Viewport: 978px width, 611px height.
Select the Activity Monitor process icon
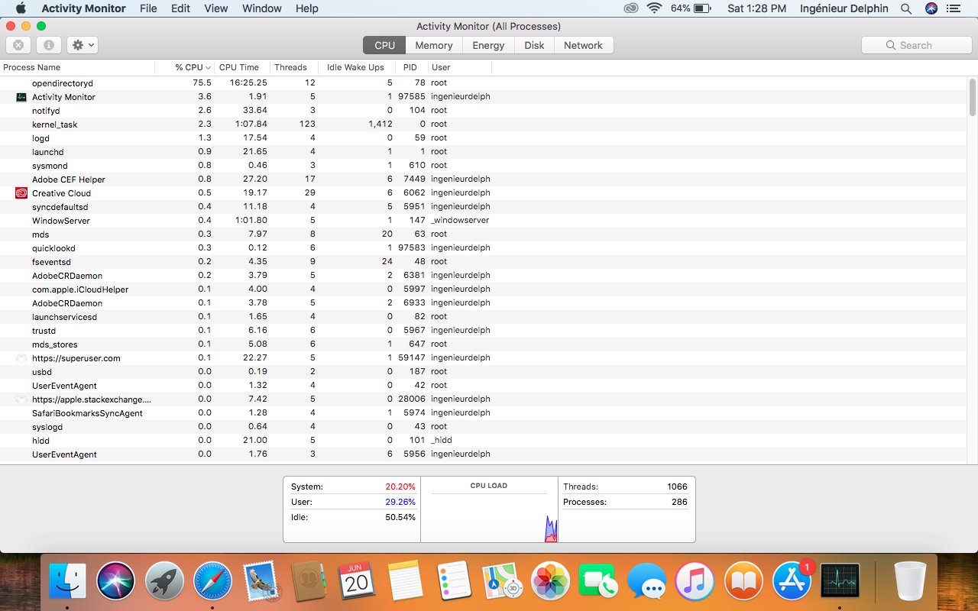pos(21,97)
